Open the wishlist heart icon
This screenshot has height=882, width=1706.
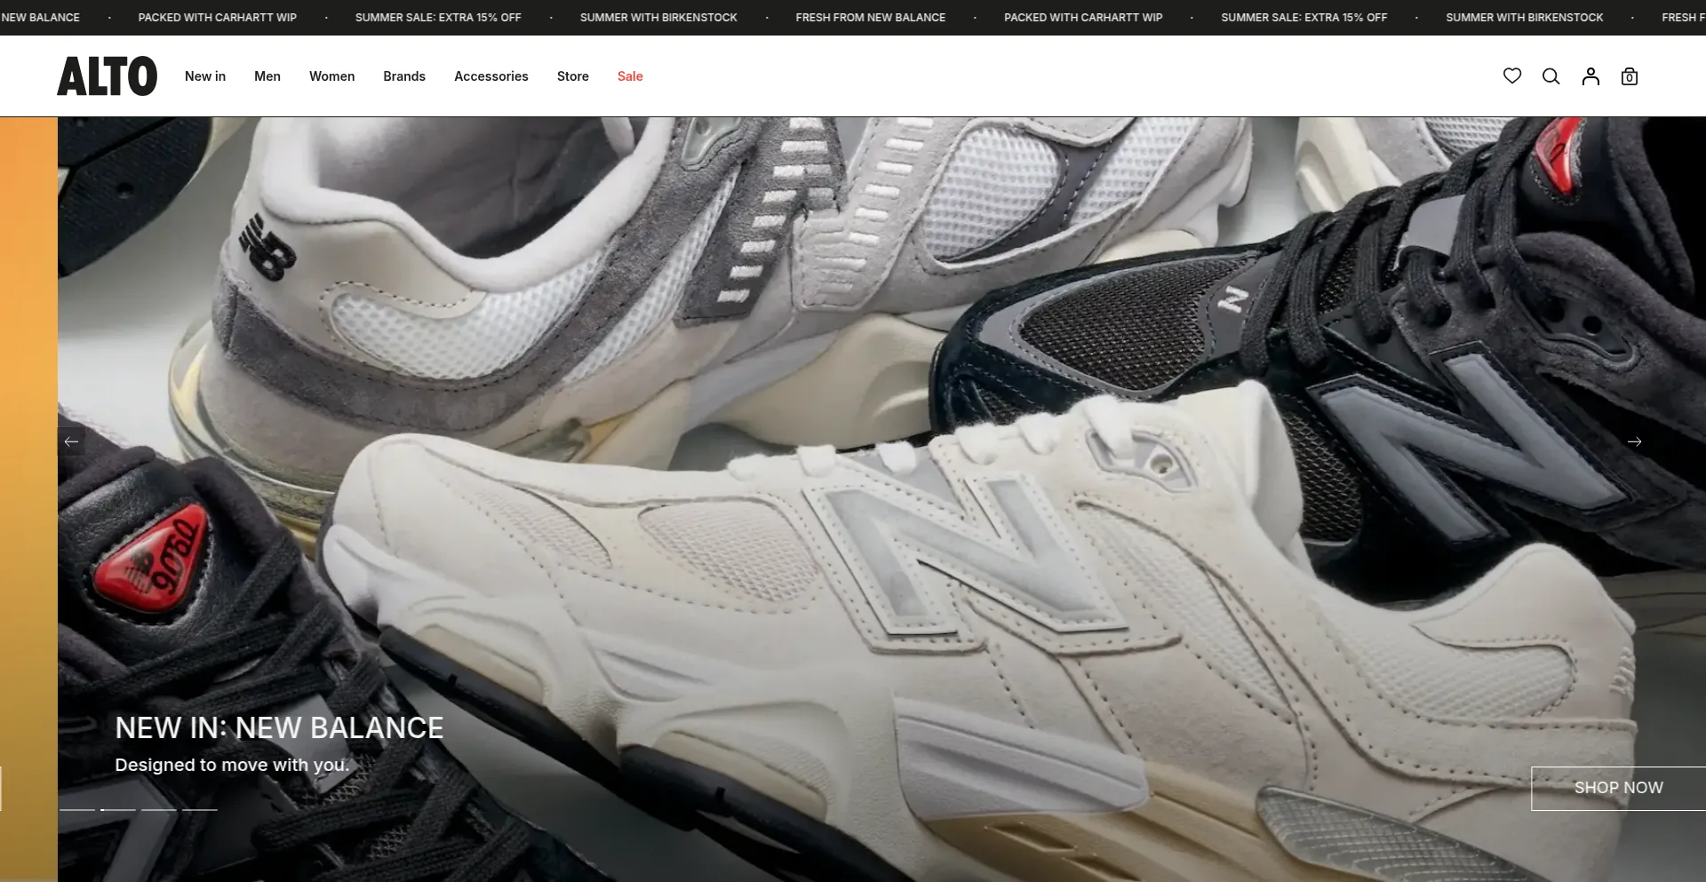1511,76
